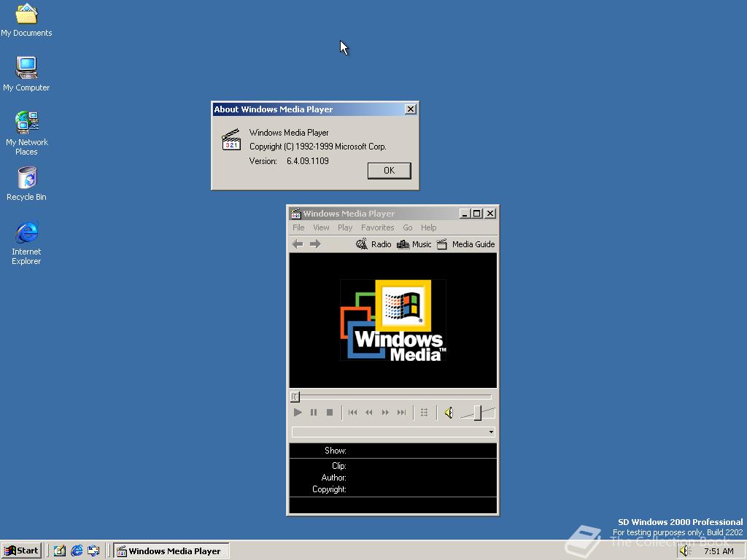Open the Media Guide toolbar button

point(466,244)
